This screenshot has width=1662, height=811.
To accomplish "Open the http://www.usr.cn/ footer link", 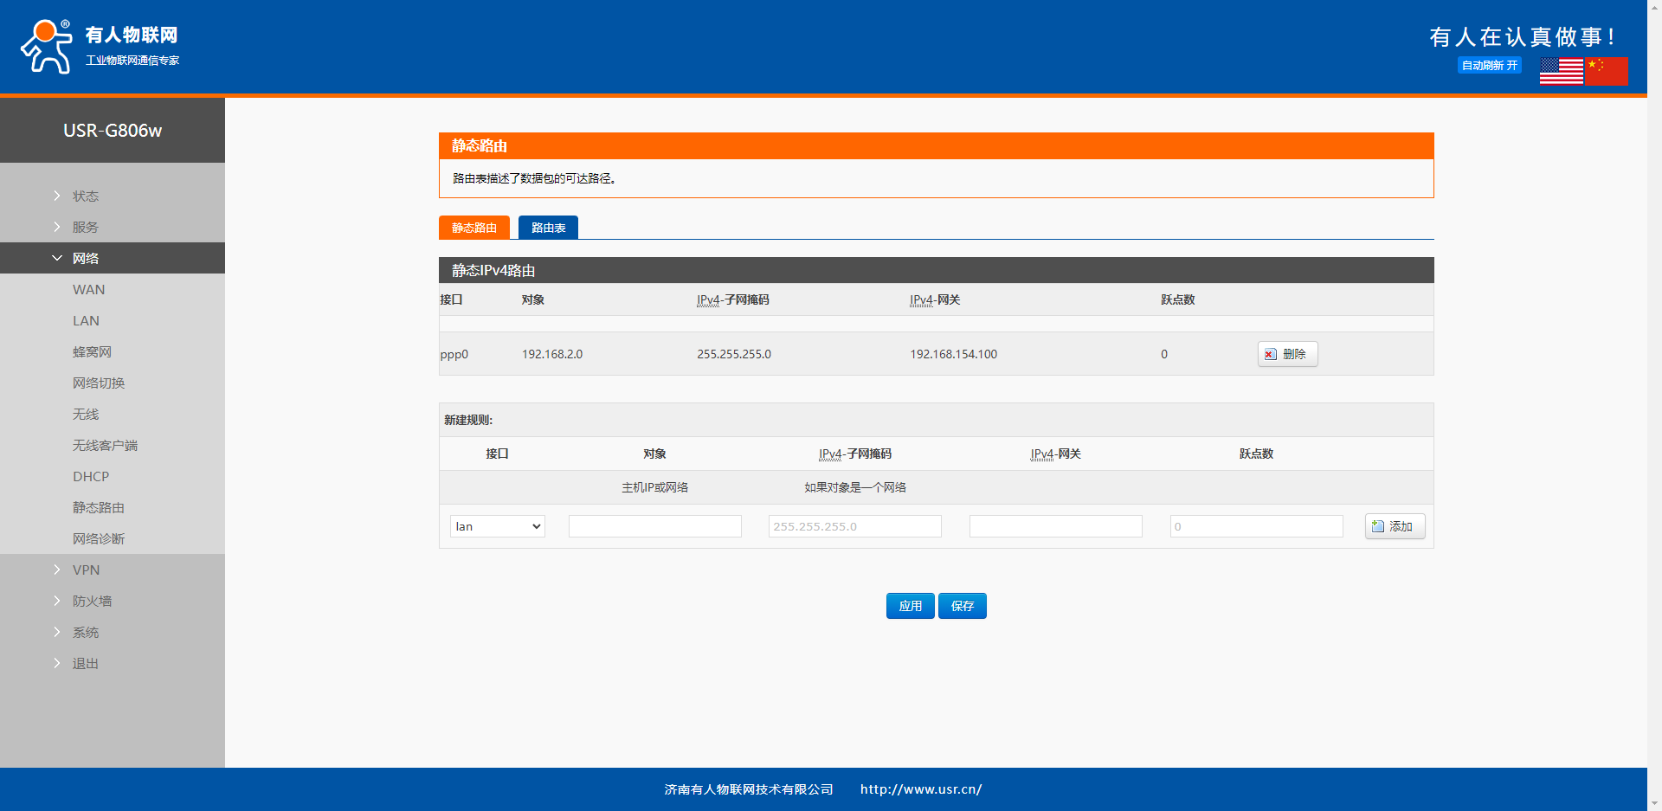I will (x=920, y=789).
